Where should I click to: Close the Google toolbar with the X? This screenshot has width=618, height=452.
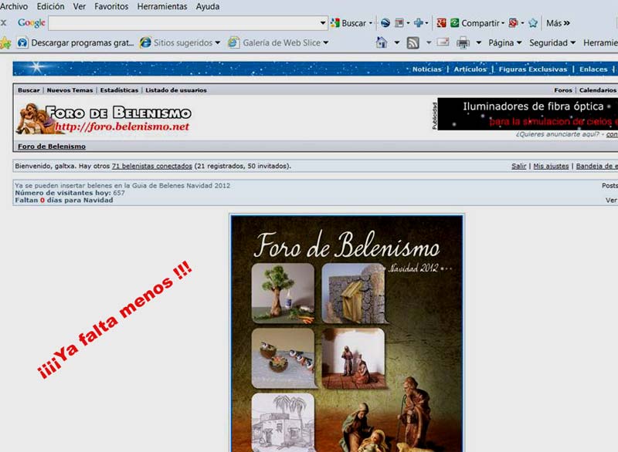pyautogui.click(x=4, y=23)
